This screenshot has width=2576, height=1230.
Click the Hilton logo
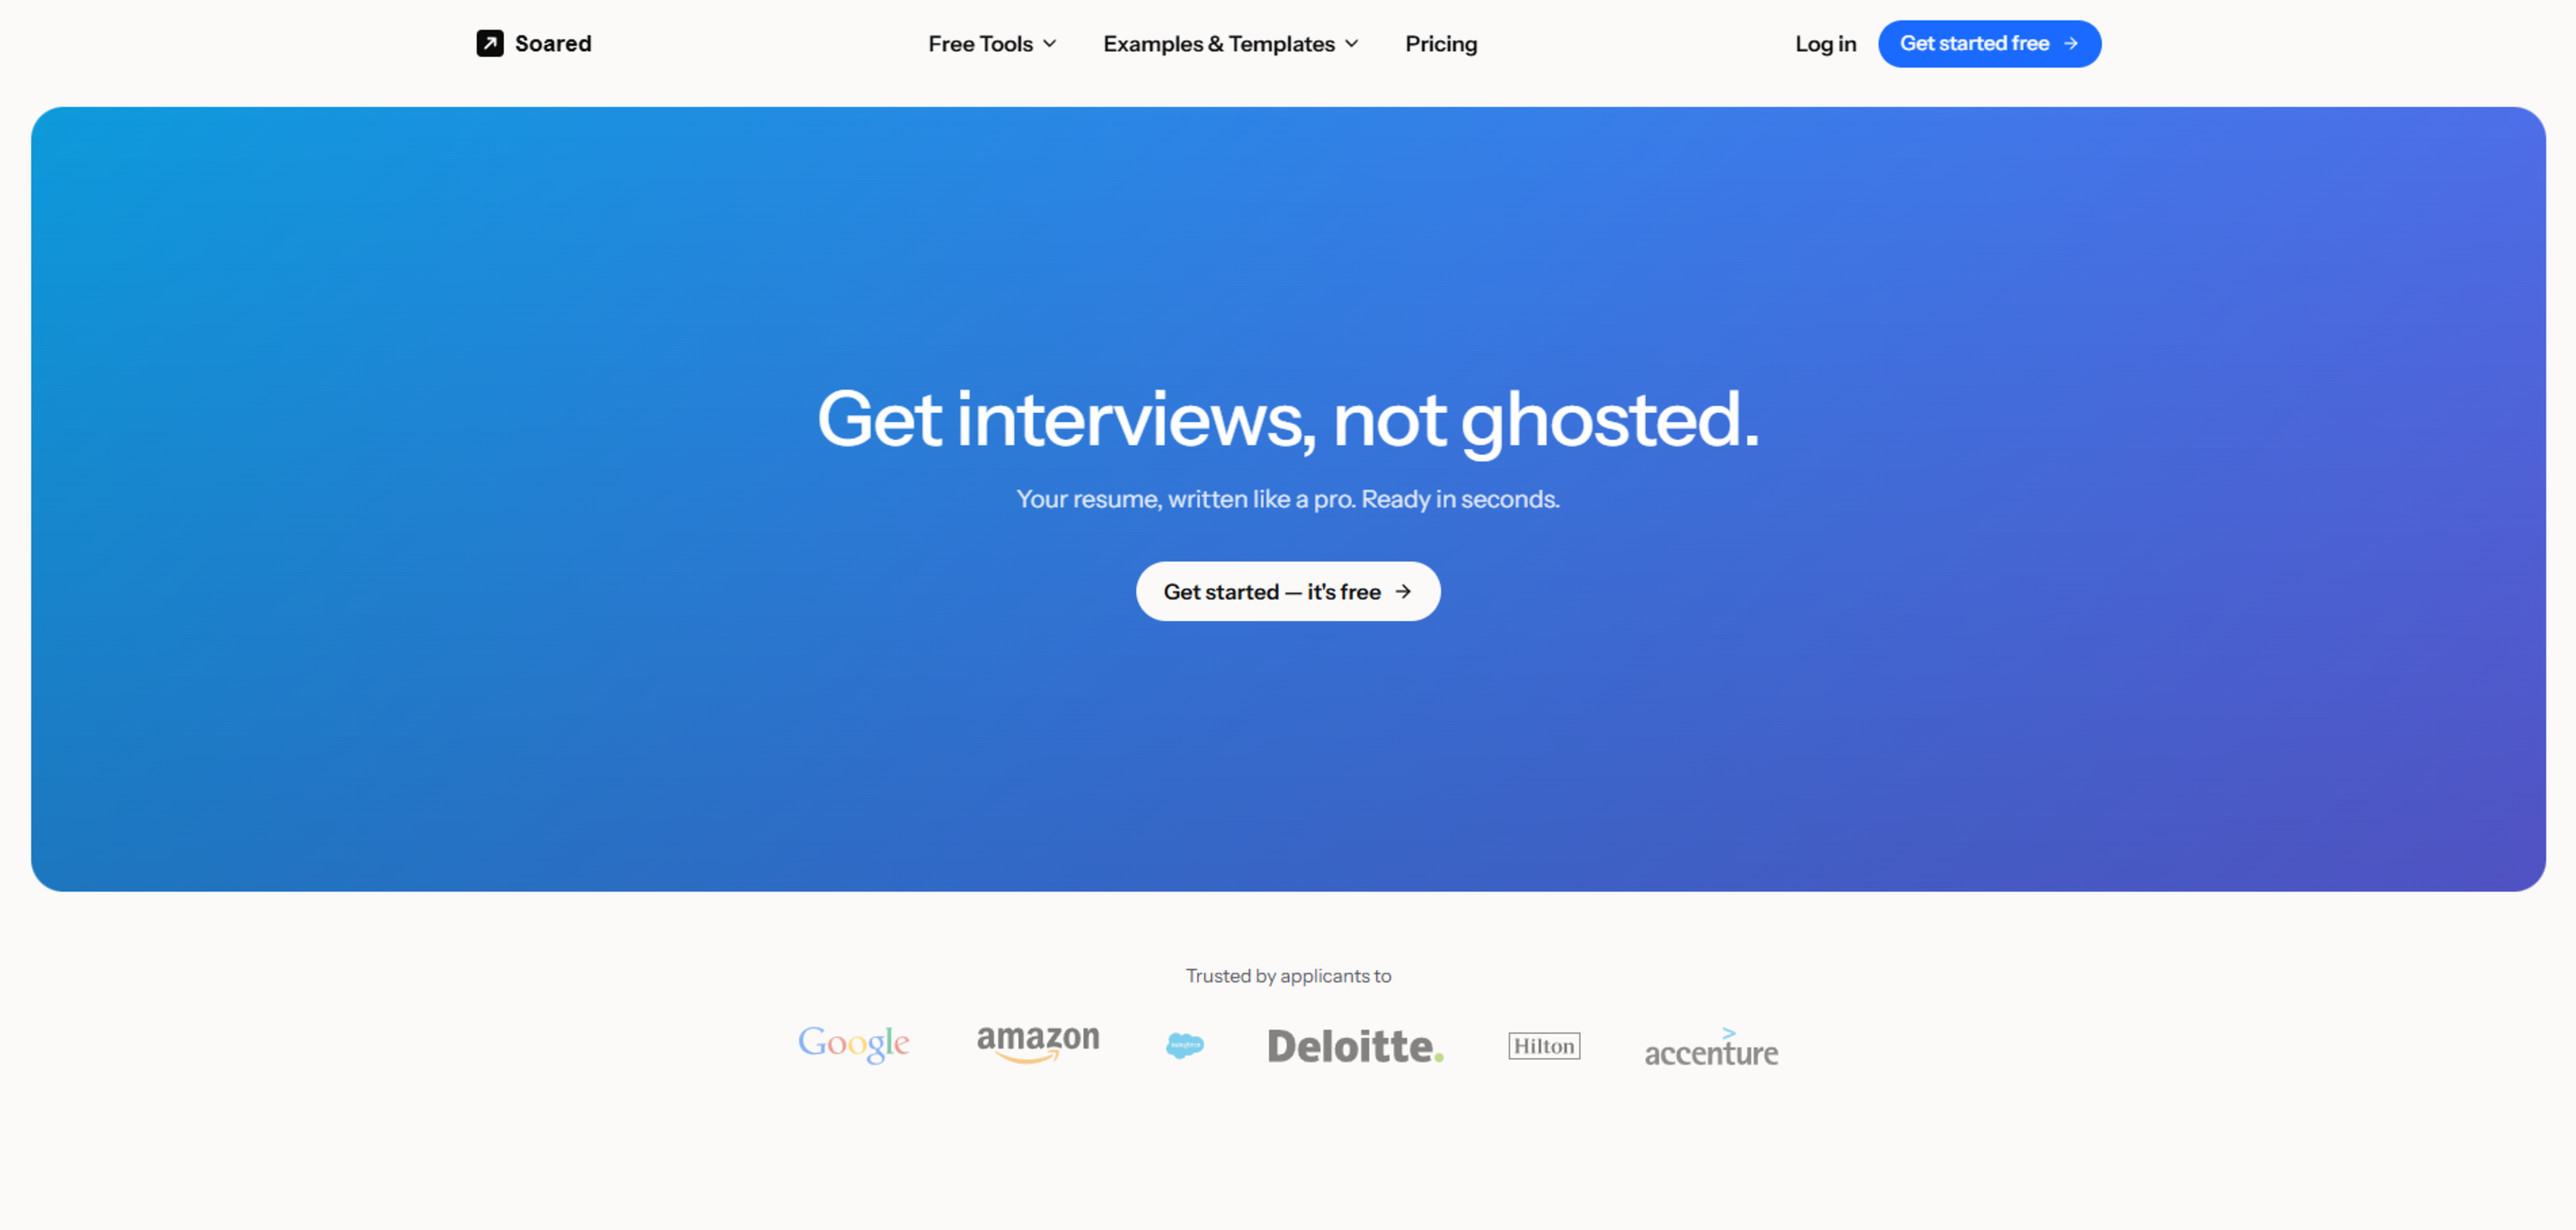(1544, 1046)
